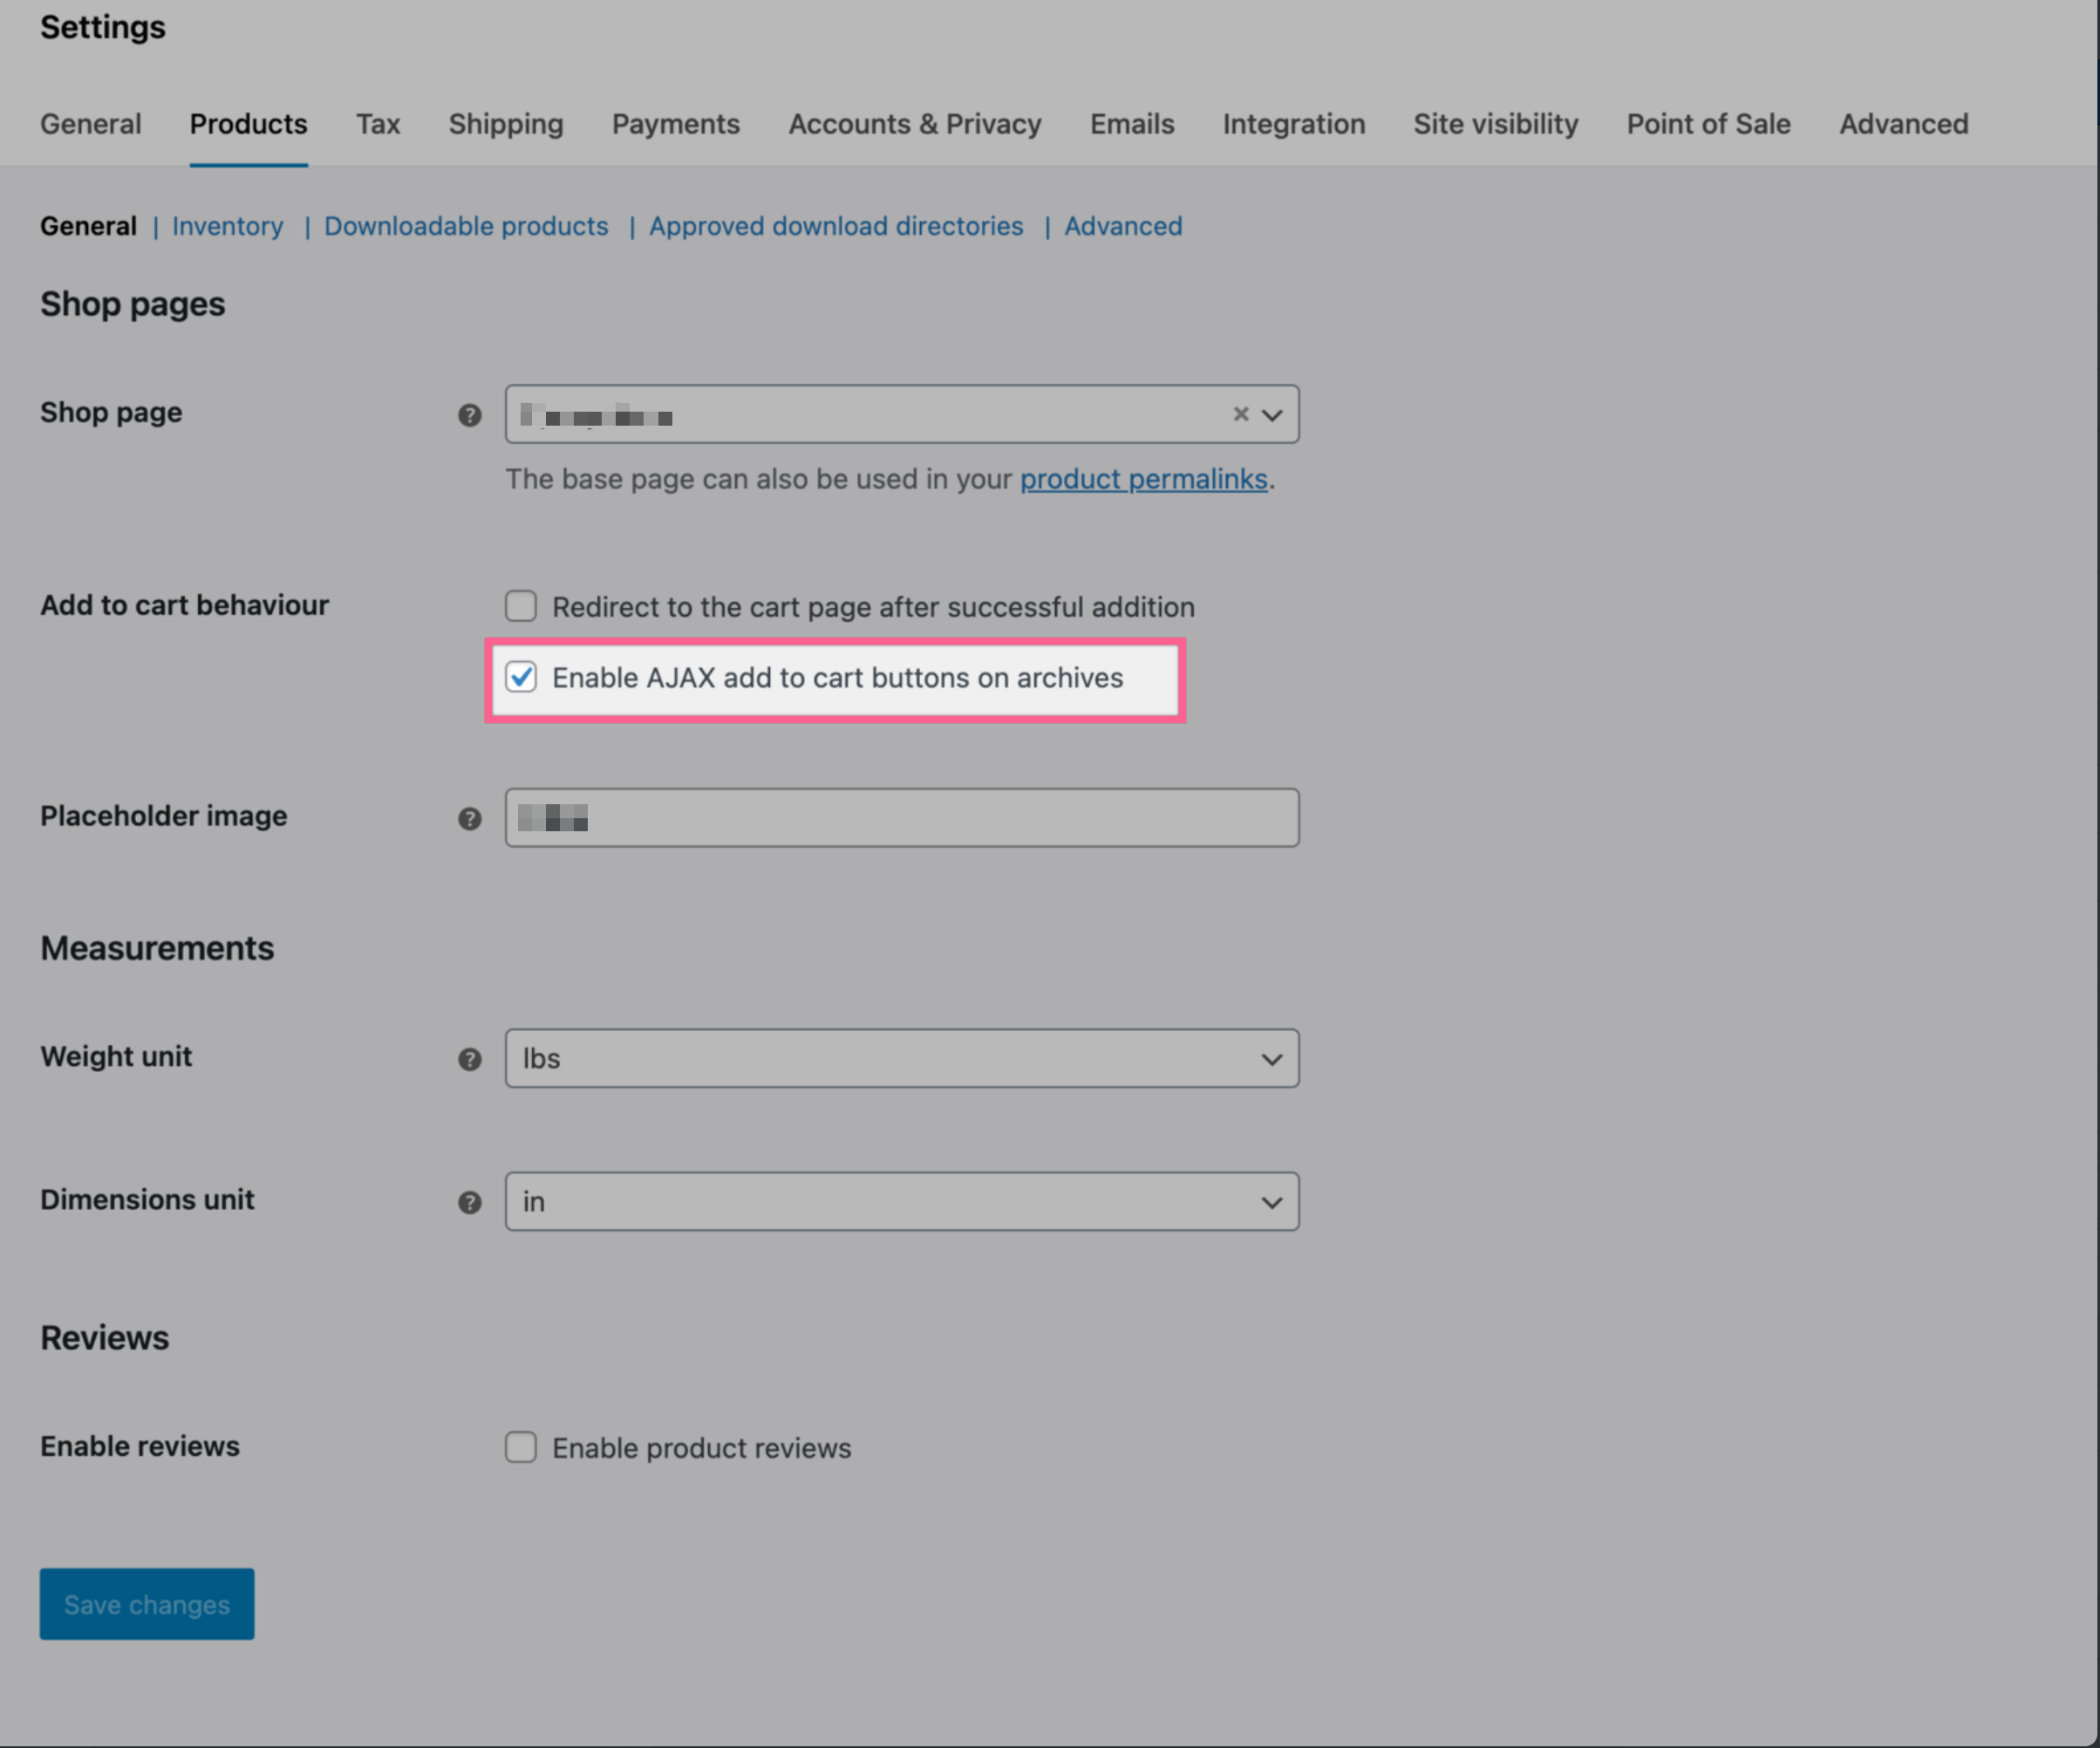Switch to the Shipping tab
Image resolution: width=2100 pixels, height=1748 pixels.
point(505,124)
